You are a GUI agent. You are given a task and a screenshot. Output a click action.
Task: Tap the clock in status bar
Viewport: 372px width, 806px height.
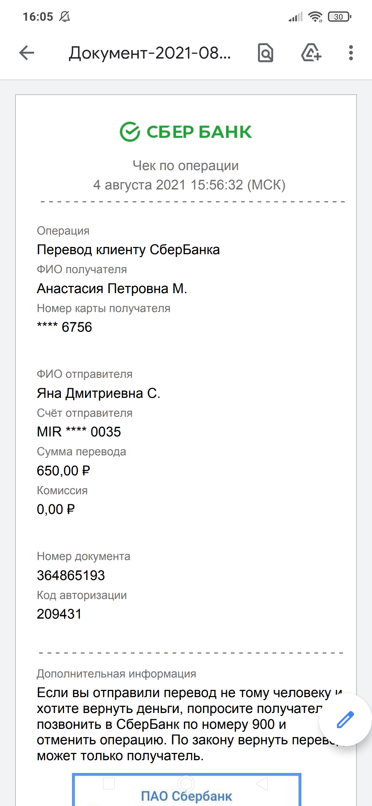click(38, 17)
